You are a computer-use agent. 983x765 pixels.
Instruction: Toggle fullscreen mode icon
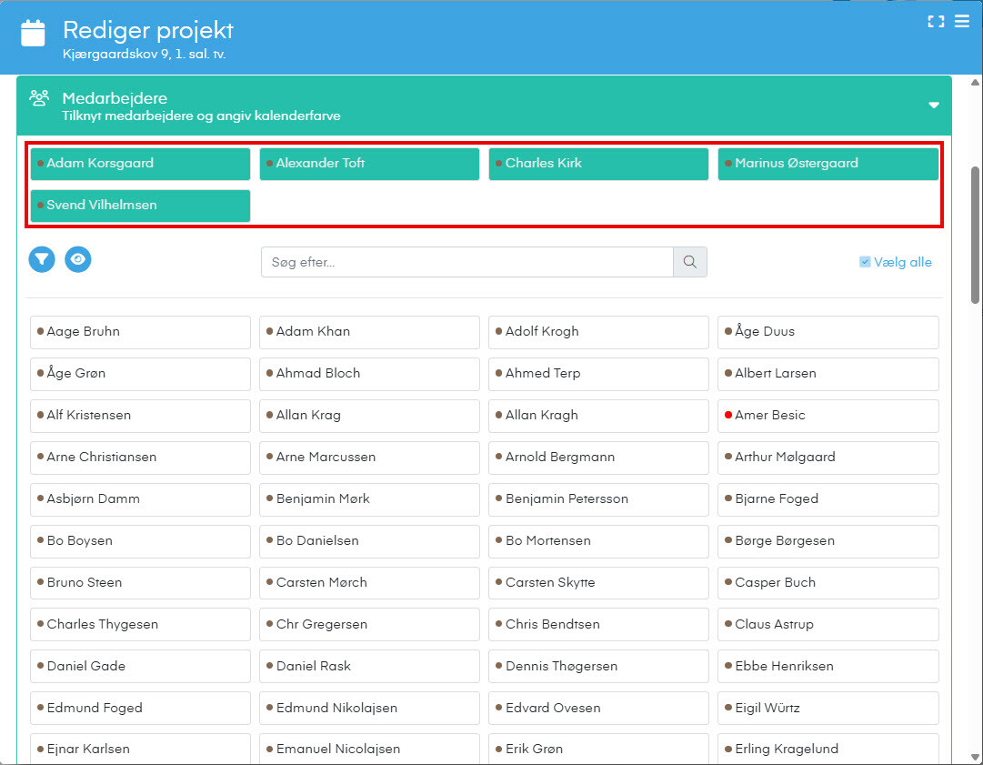pyautogui.click(x=935, y=22)
